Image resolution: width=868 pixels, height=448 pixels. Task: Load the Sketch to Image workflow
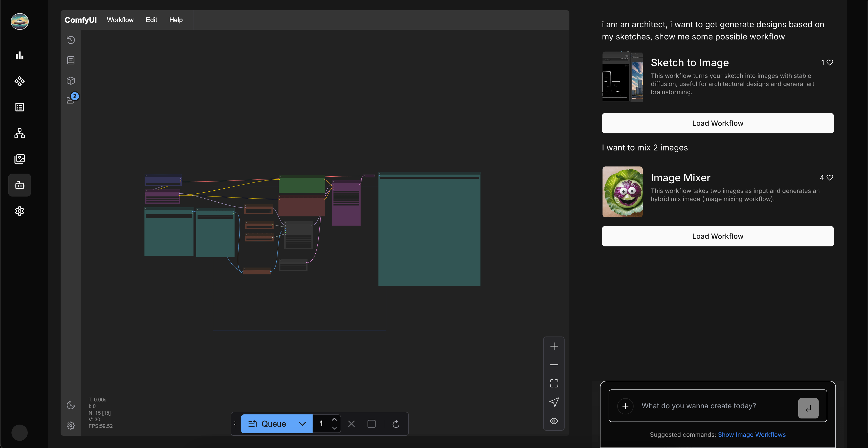point(718,123)
